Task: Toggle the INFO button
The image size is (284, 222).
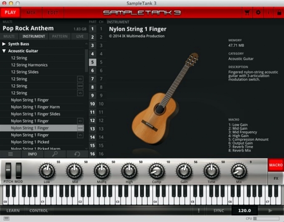Action: pos(32,154)
